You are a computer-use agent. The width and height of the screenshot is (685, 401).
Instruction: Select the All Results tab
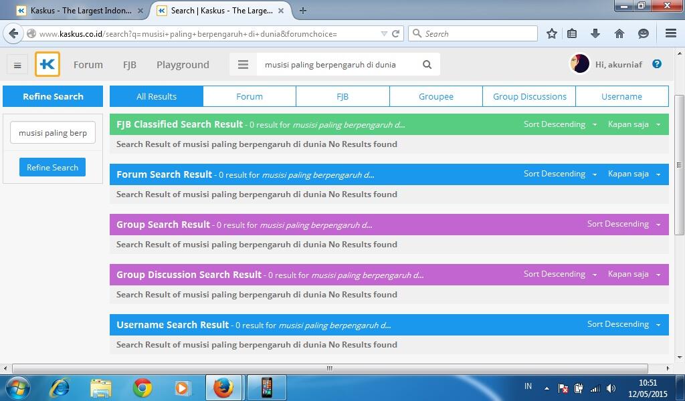pos(157,96)
